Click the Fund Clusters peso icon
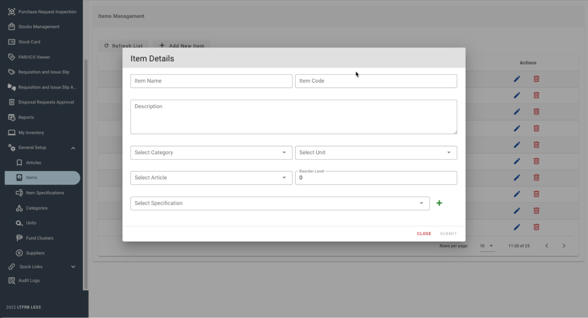 point(19,238)
